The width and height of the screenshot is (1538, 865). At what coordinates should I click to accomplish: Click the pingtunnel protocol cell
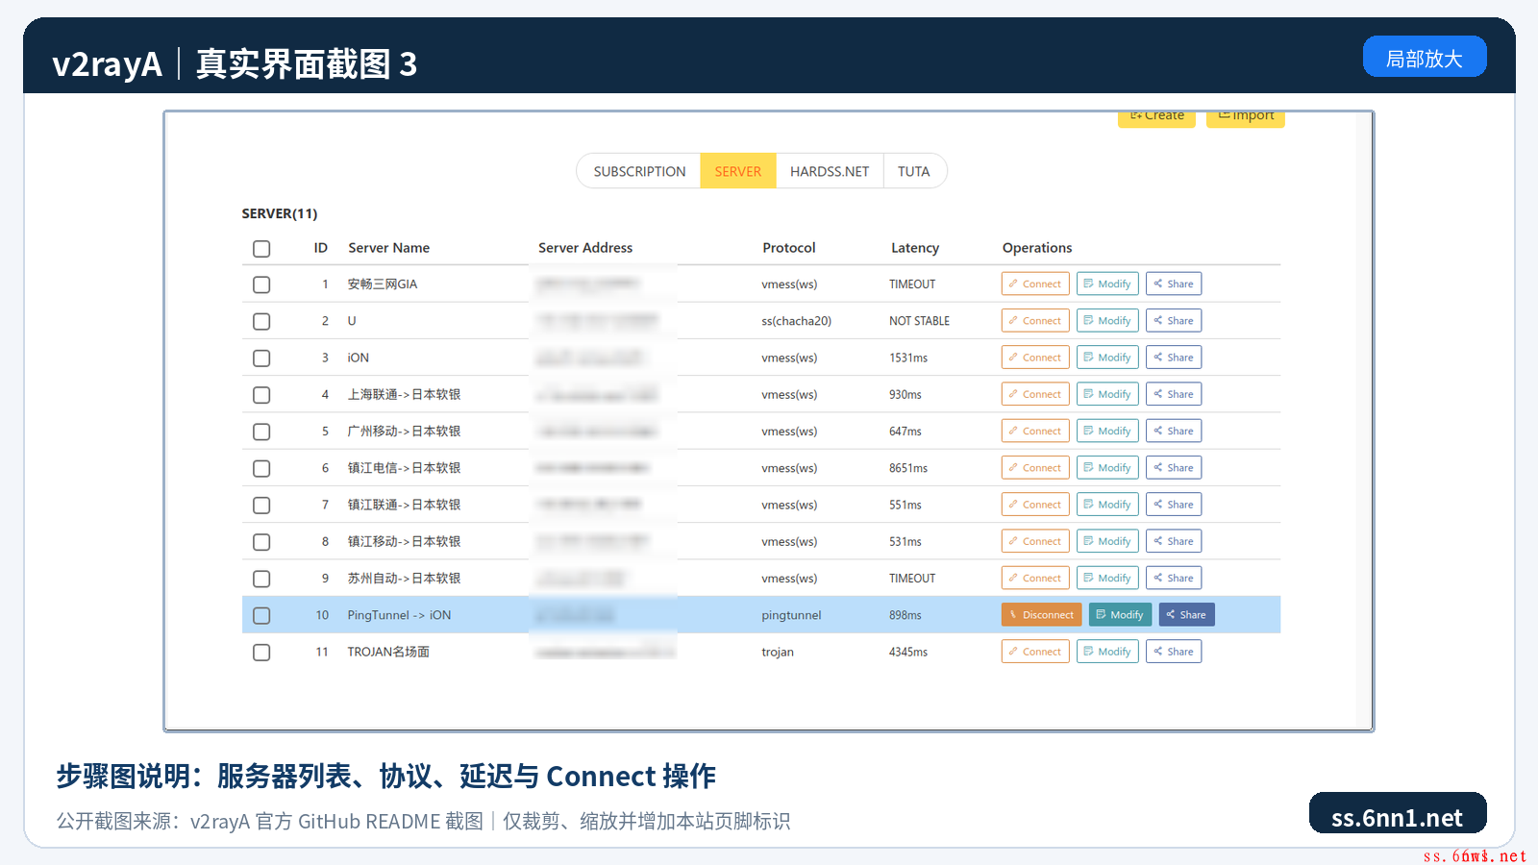[x=791, y=615]
